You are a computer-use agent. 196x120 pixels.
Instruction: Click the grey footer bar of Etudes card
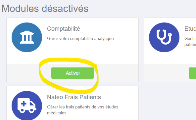170,73
